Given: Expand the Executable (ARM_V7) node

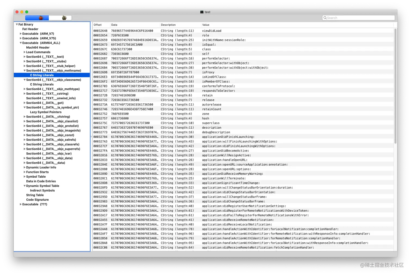Looking at the screenshot, I should tap(21, 34).
